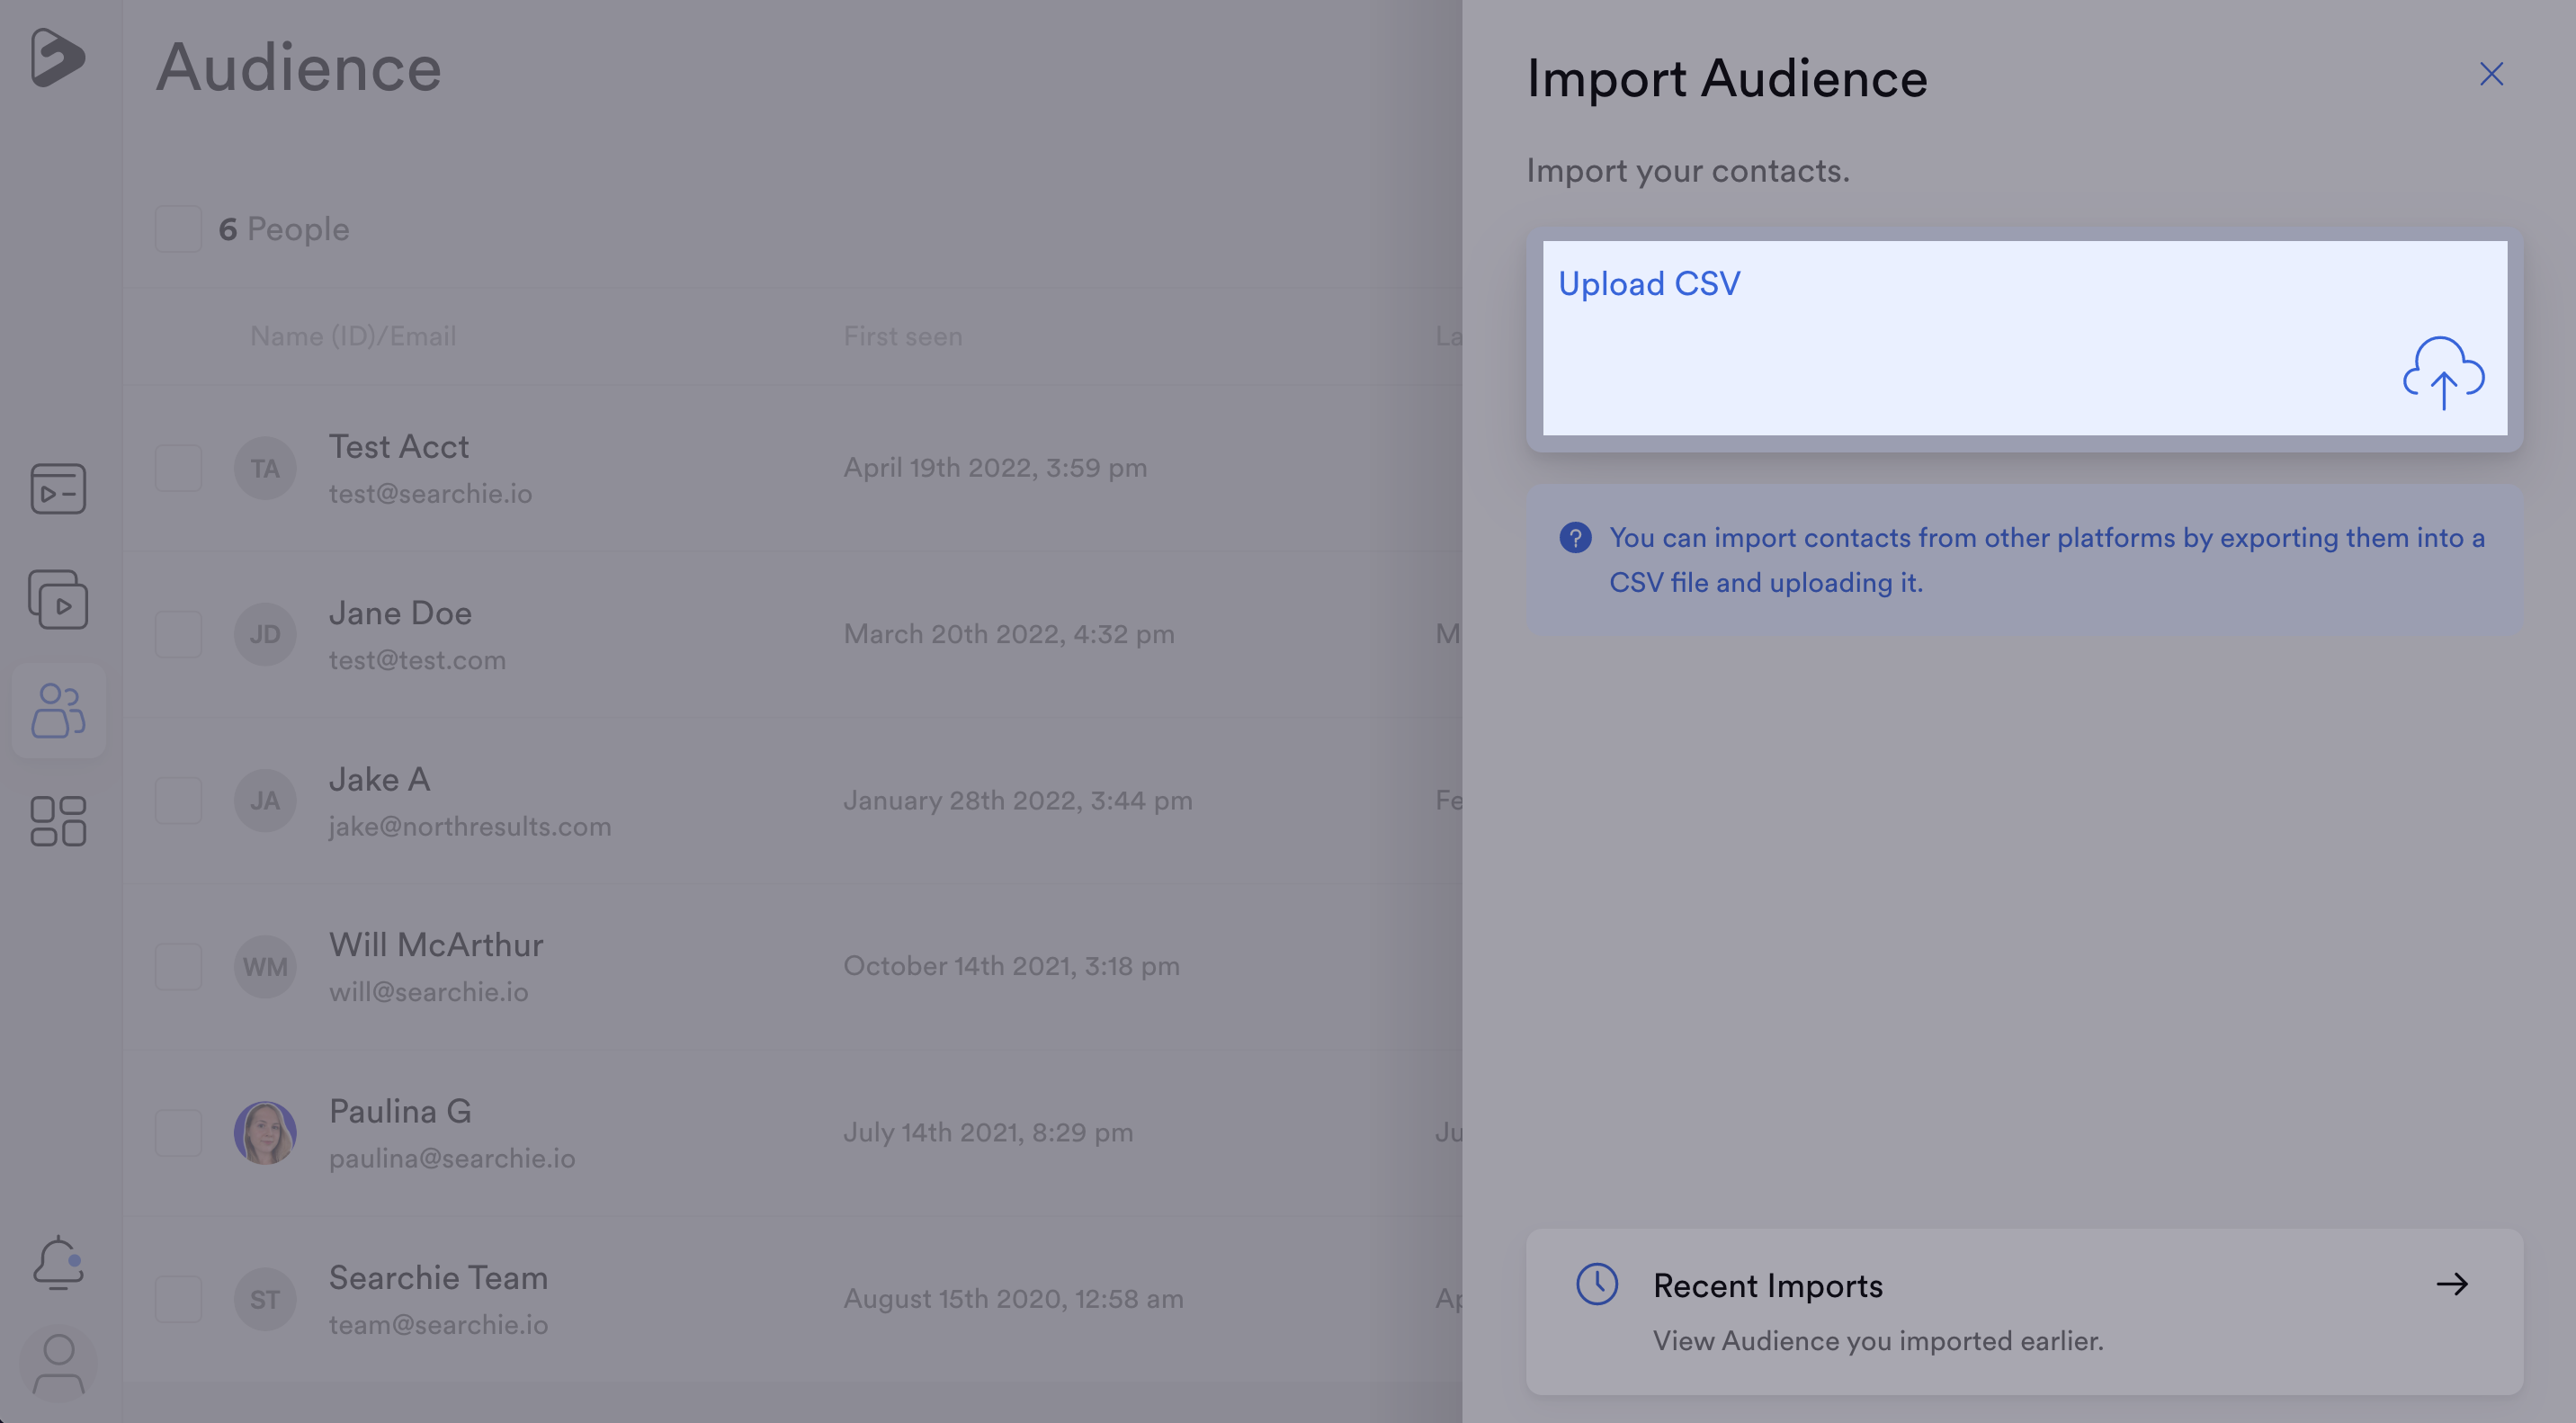The width and height of the screenshot is (2576, 1423).
Task: Check the Jake A row checkbox
Action: [178, 800]
